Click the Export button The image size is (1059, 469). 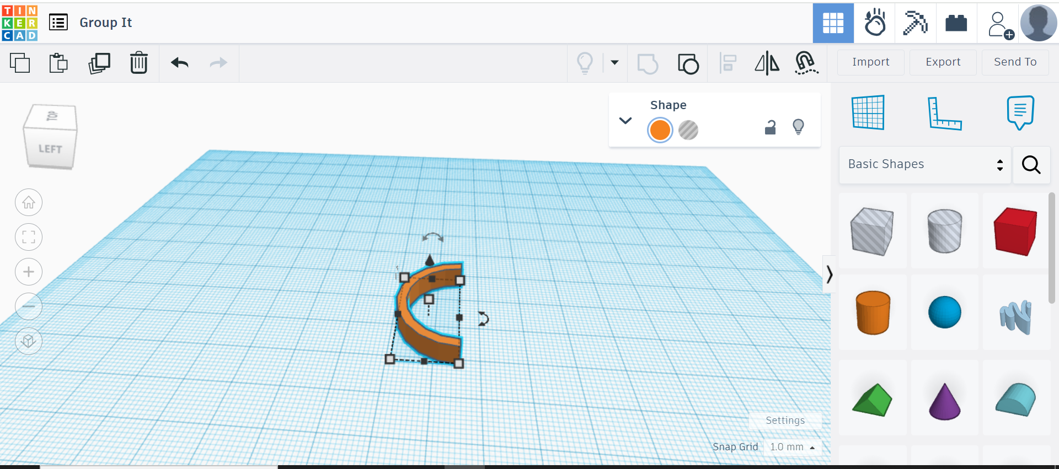(943, 62)
